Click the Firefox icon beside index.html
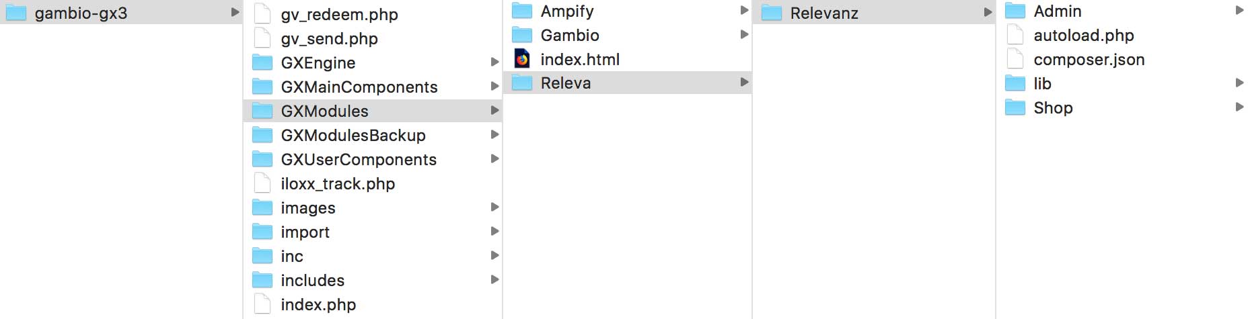This screenshot has width=1248, height=319. (x=522, y=59)
